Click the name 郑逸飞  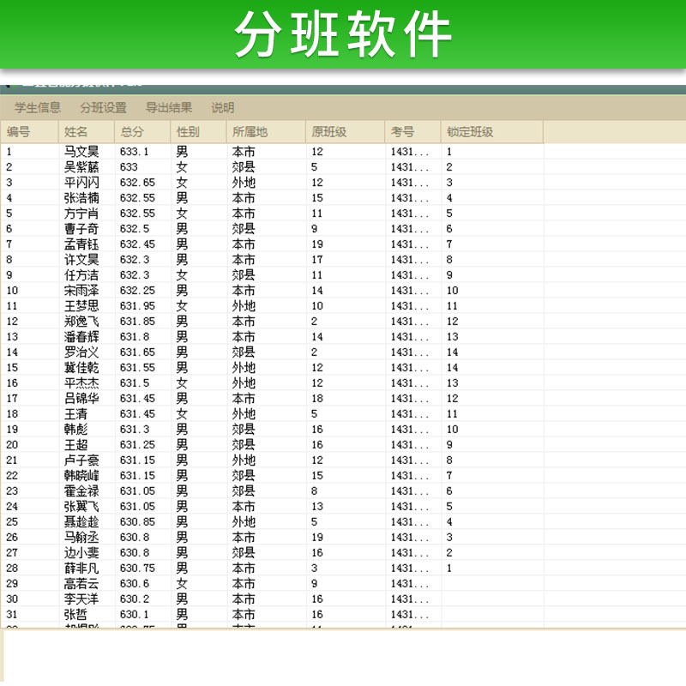(x=81, y=322)
